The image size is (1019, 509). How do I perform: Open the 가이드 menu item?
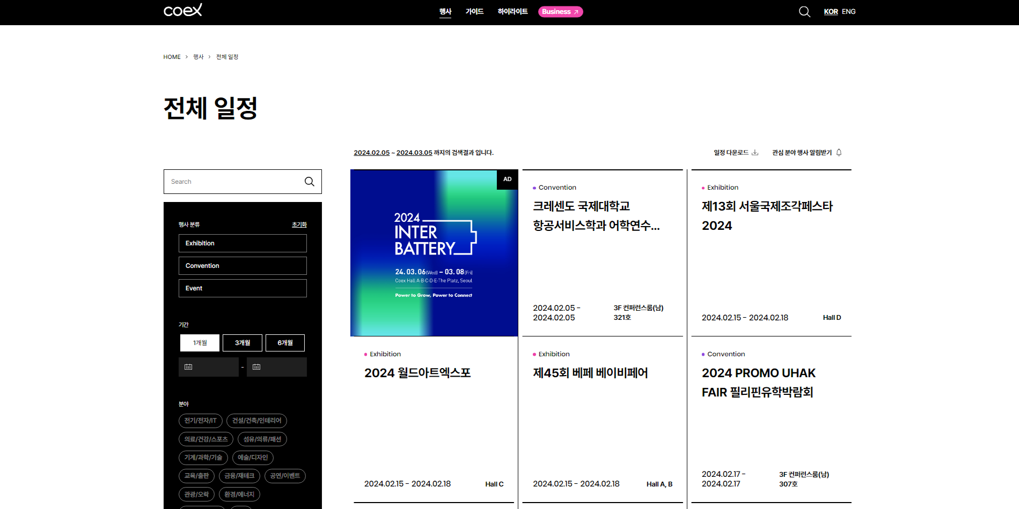[x=474, y=12]
